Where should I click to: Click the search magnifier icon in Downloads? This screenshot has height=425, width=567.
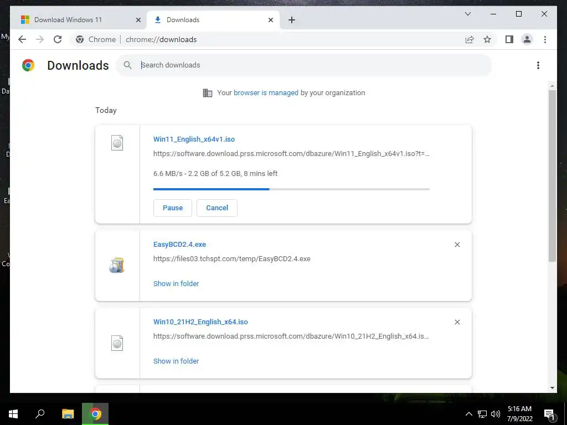(x=127, y=65)
